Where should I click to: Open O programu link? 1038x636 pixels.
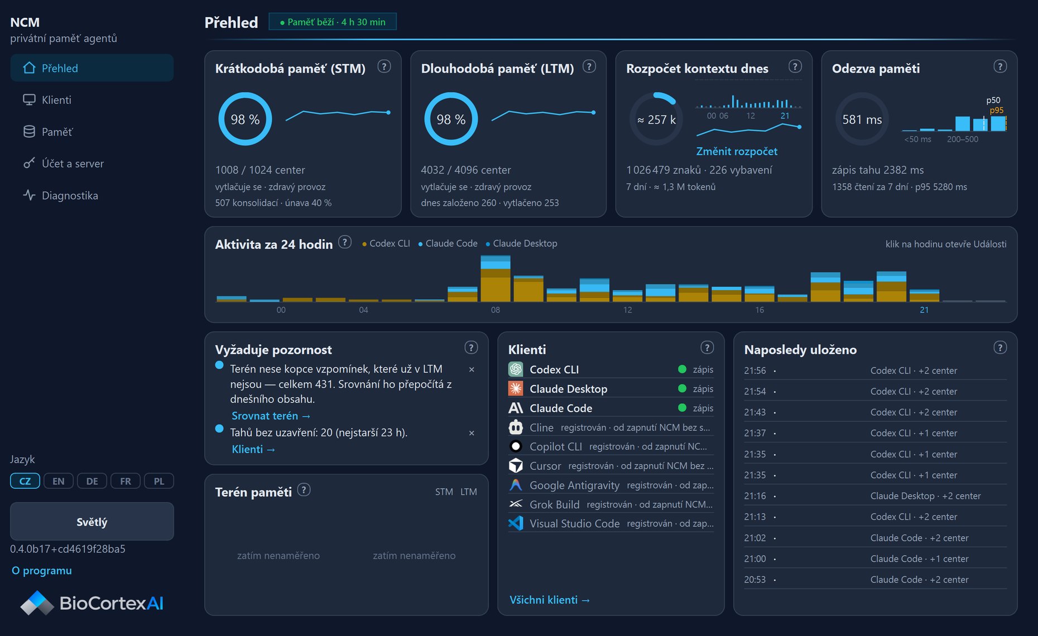tap(42, 571)
